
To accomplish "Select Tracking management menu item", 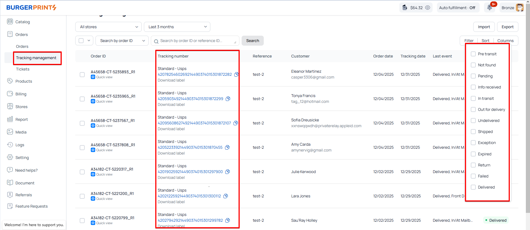I will pyautogui.click(x=36, y=58).
